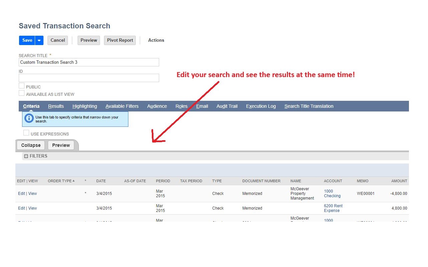Open the Audience tab
Image resolution: width=428 pixels, height=267 pixels.
[x=157, y=106]
